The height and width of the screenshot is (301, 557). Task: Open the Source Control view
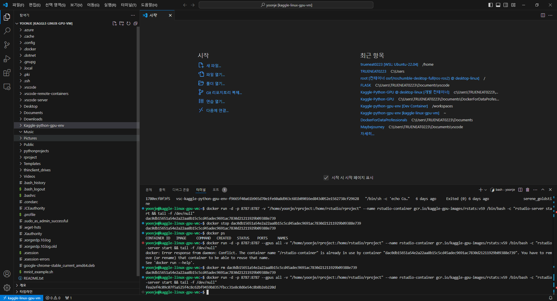pyautogui.click(x=7, y=45)
